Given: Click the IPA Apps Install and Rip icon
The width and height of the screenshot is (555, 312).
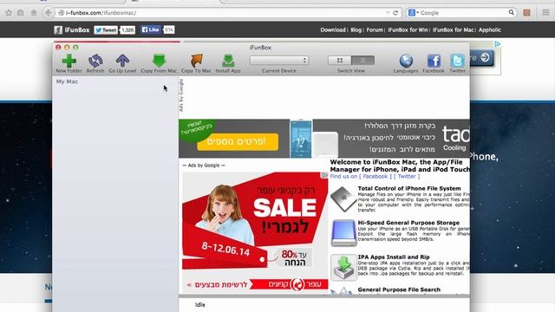Looking at the screenshot, I should point(343,268).
